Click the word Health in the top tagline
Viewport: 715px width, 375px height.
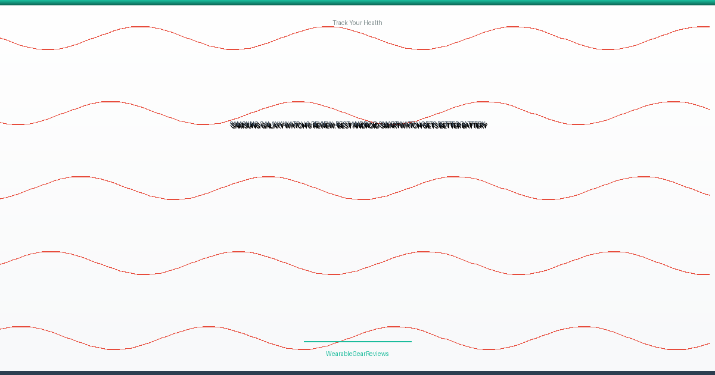click(372, 23)
